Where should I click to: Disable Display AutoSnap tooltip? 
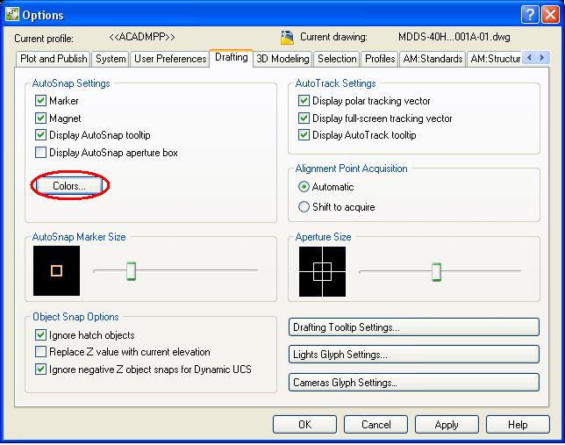[x=40, y=135]
